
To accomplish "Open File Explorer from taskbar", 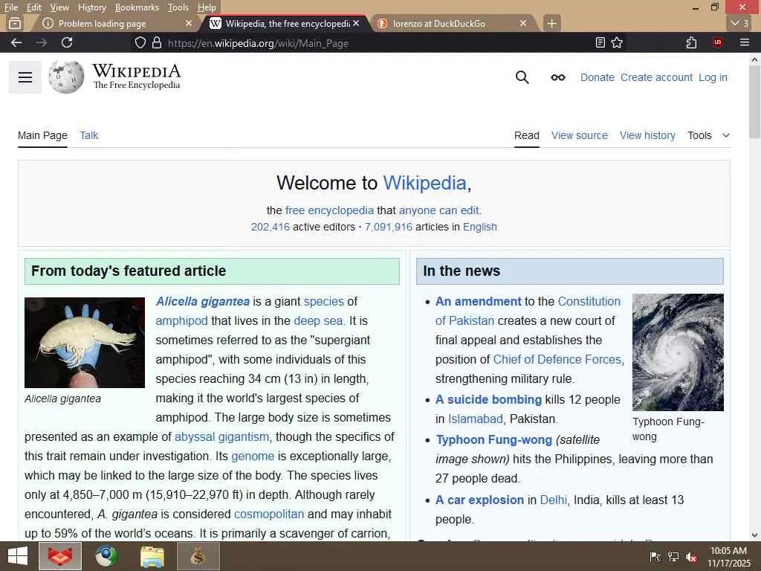I will tap(152, 556).
